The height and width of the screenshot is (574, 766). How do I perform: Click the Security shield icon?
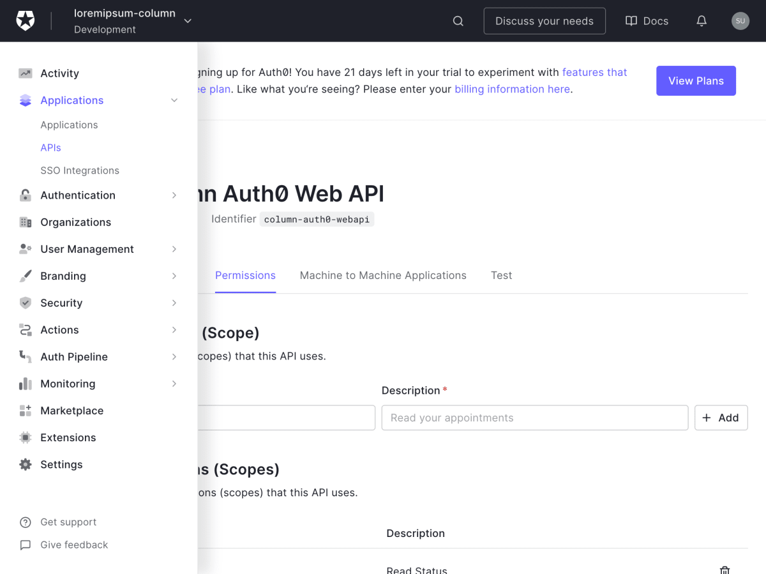click(x=26, y=303)
